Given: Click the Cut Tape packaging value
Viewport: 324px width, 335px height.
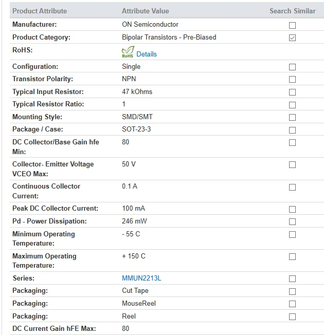Looking at the screenshot, I should [x=135, y=291].
